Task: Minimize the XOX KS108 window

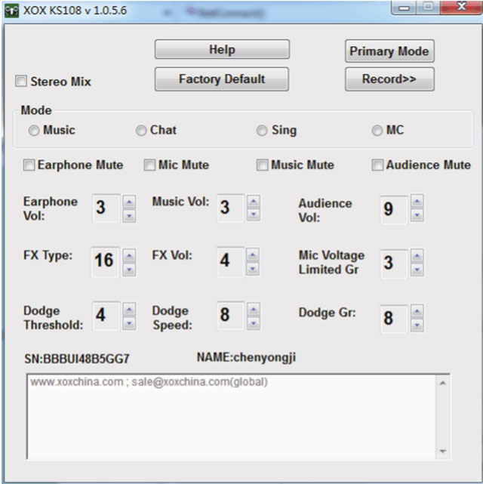Action: point(405,8)
